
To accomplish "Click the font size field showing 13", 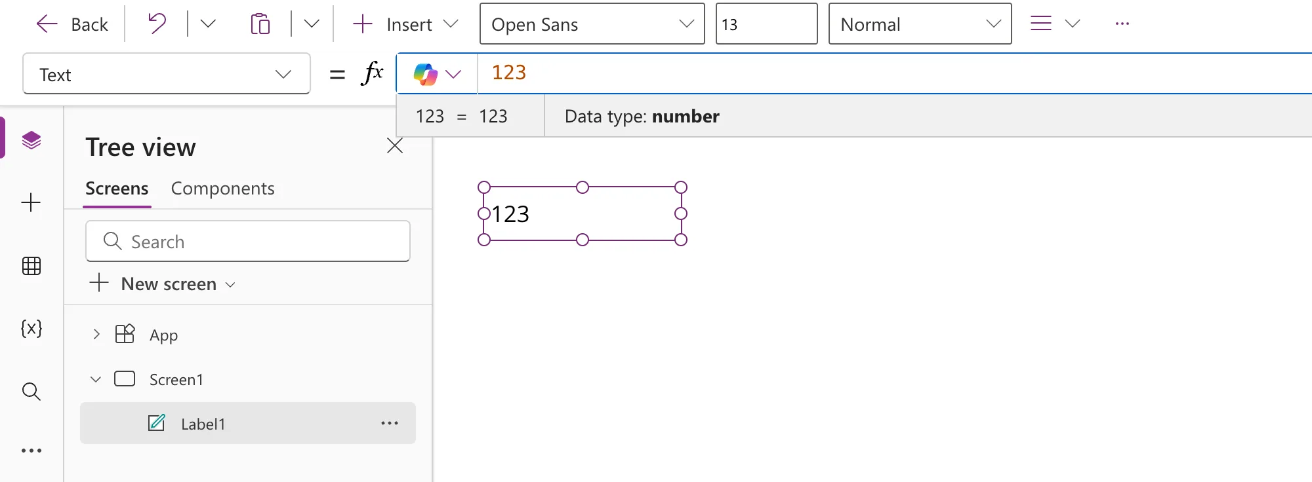I will [766, 24].
